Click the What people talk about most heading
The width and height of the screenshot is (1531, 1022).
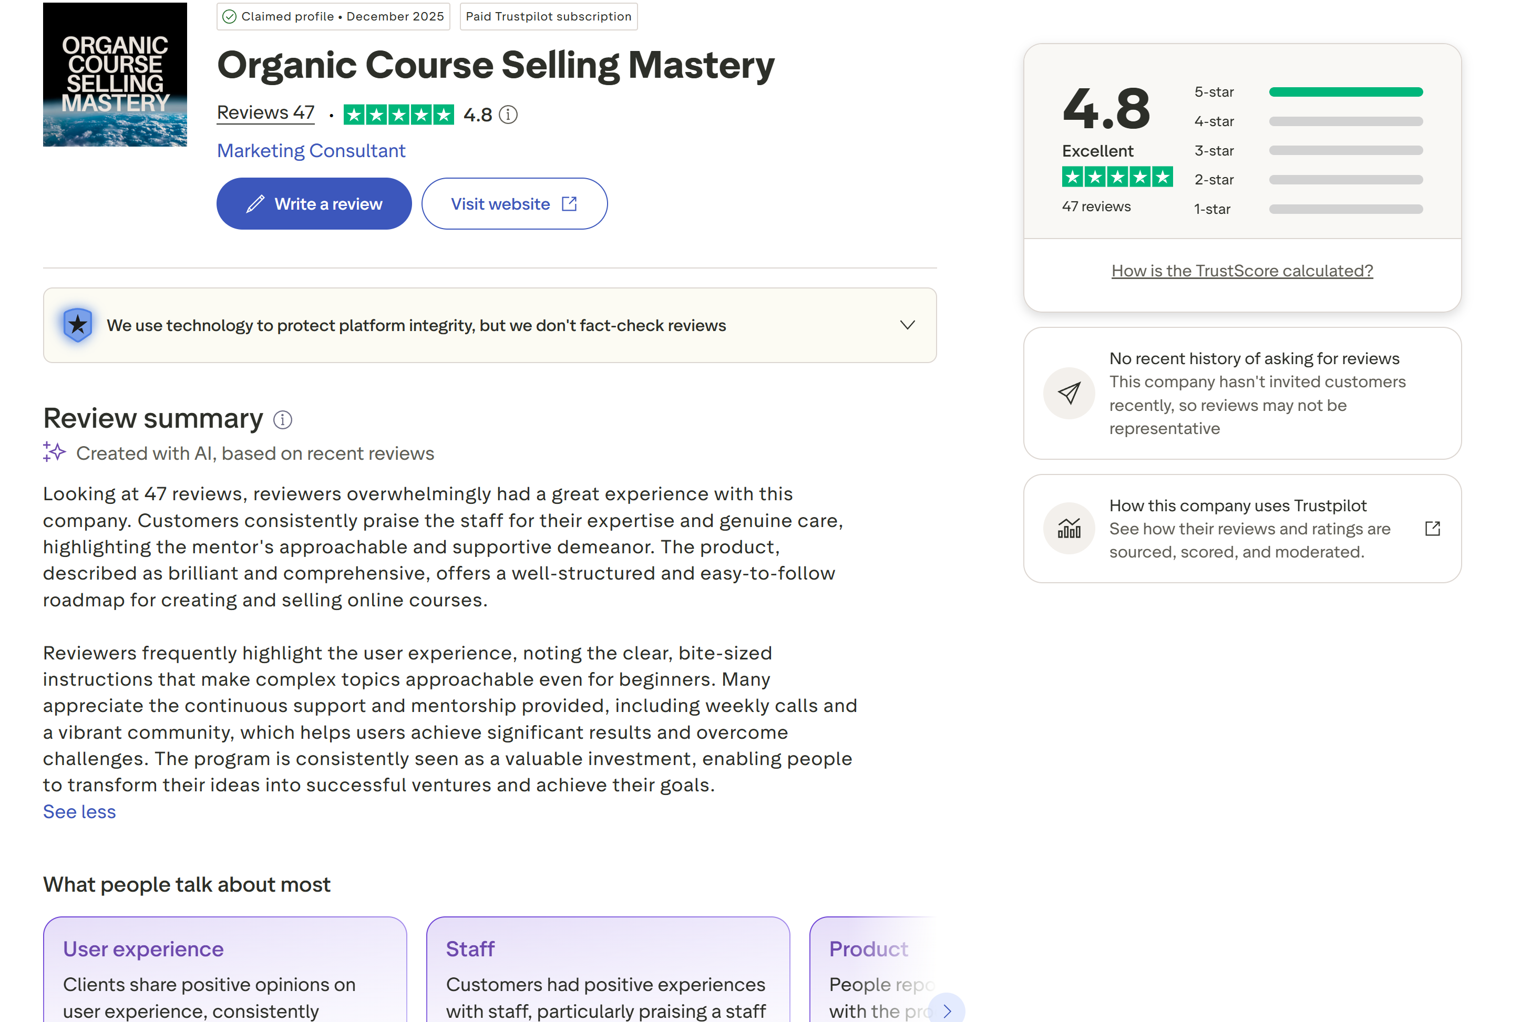coord(187,884)
